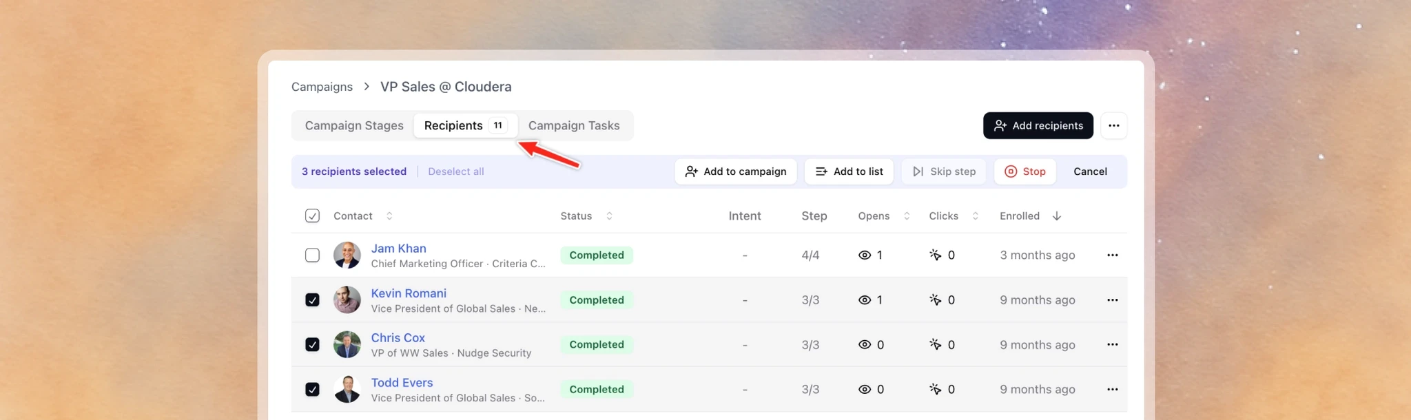The height and width of the screenshot is (420, 1411).
Task: Uncheck the box for Chris Cox
Action: (312, 344)
